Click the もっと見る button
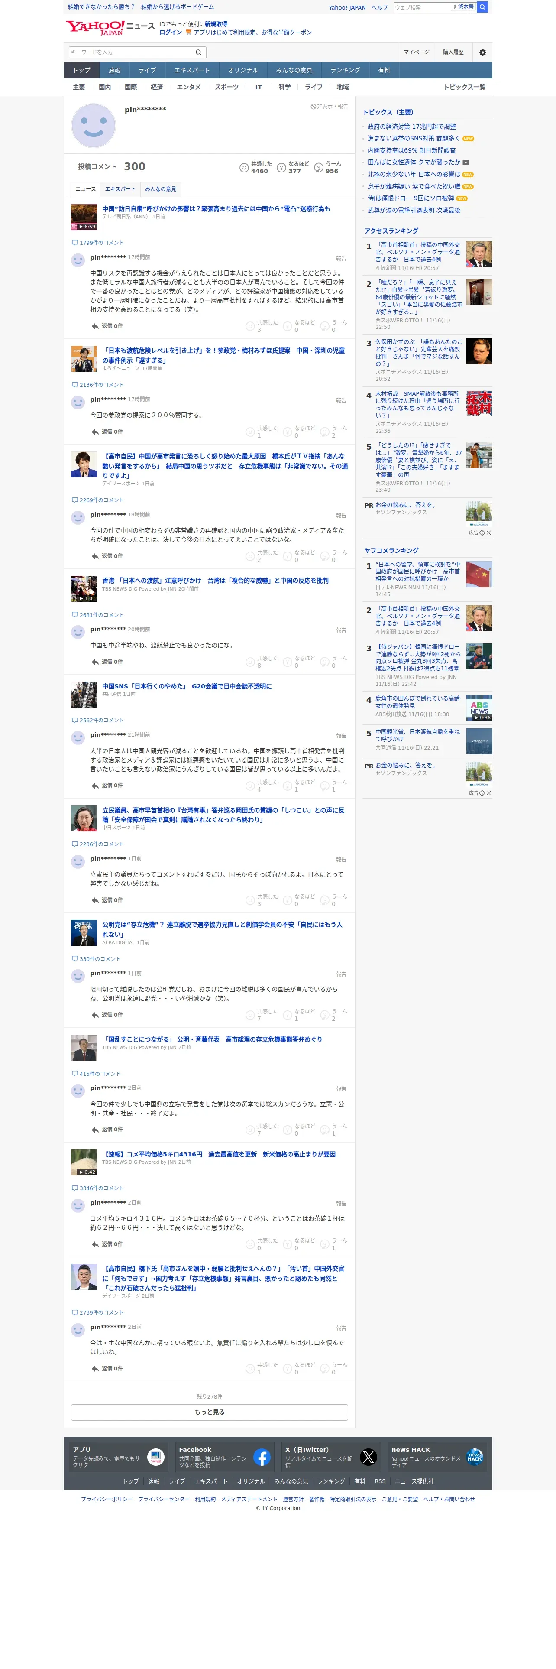 point(209,1412)
